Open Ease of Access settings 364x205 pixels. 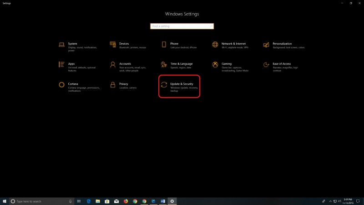point(281,67)
